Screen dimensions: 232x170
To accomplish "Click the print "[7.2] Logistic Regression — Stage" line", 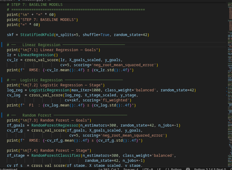I will tap(56, 85).
